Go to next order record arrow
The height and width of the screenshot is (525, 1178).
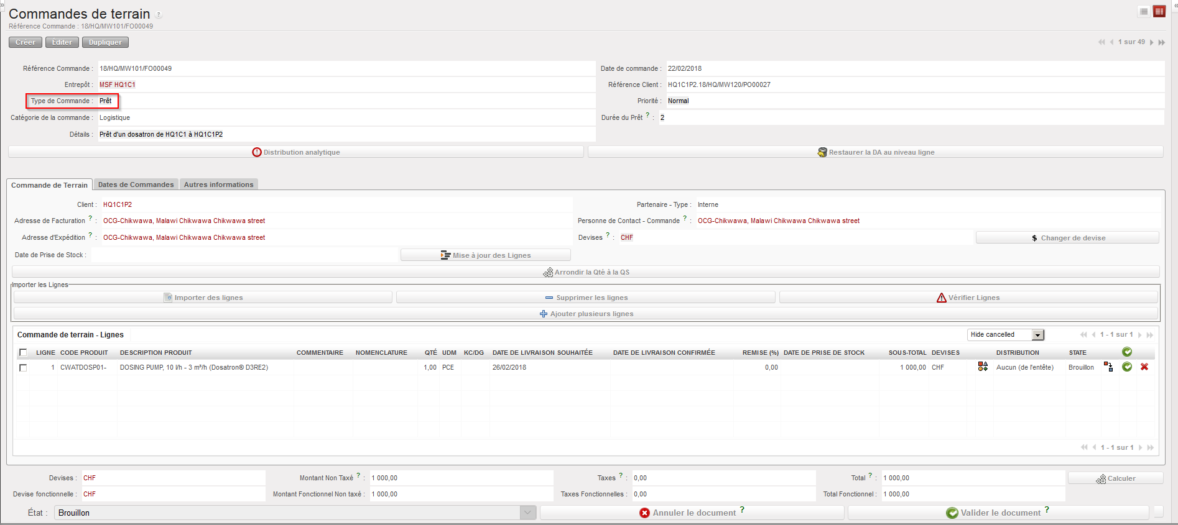pos(1152,42)
